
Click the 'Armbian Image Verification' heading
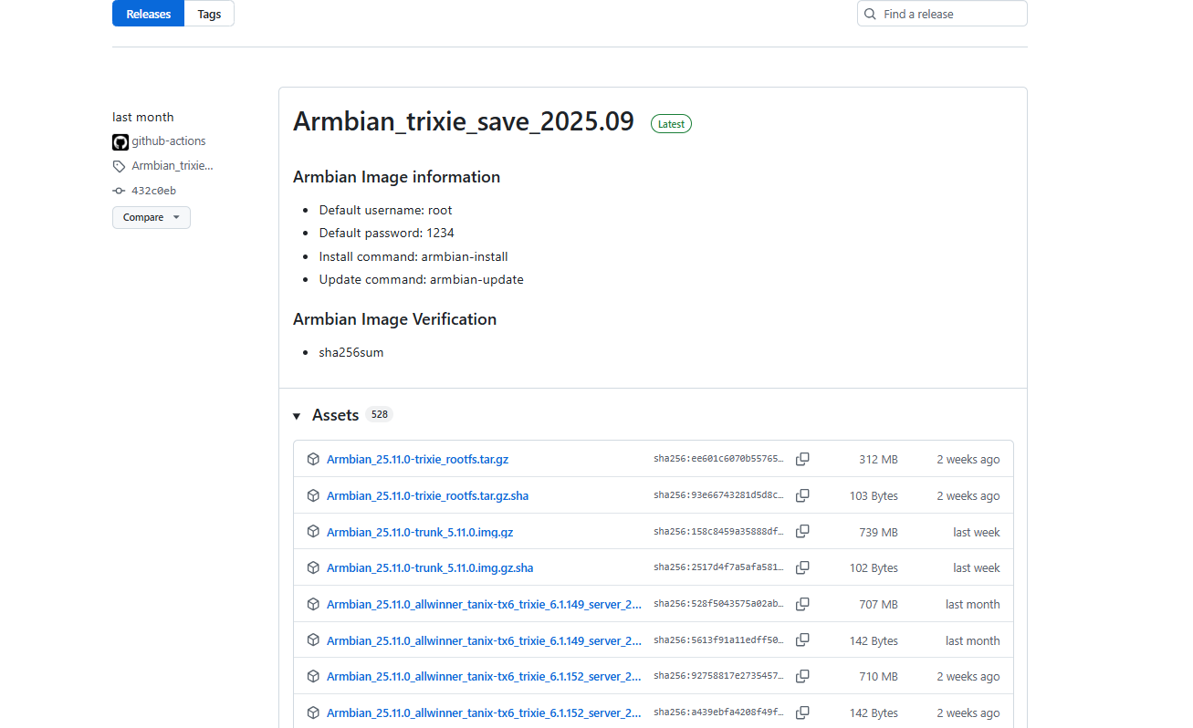coord(394,319)
